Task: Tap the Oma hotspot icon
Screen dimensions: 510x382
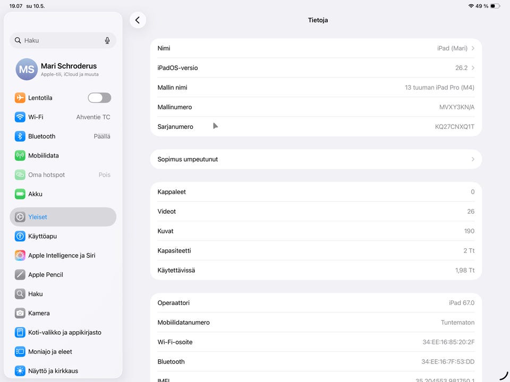Action: pos(20,175)
